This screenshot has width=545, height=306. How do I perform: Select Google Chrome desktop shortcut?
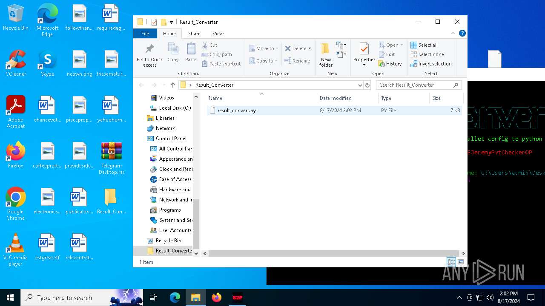click(16, 204)
